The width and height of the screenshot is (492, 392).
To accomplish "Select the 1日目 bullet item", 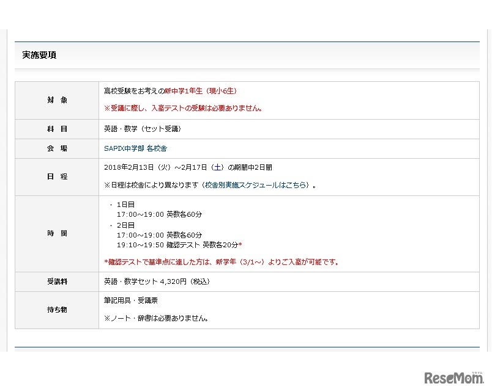I will pyautogui.click(x=125, y=206).
